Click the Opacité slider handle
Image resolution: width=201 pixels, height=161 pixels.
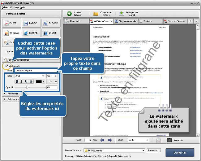(x=27, y=87)
